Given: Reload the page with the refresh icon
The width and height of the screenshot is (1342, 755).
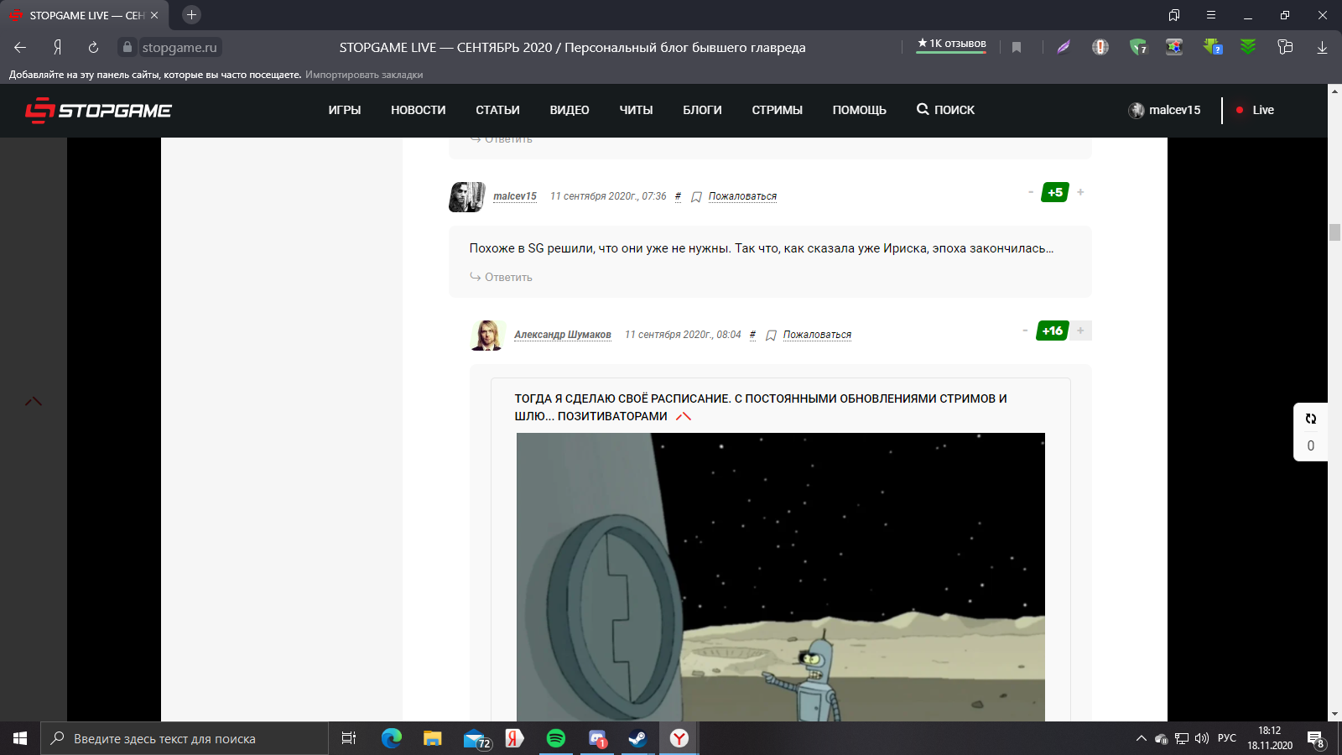Looking at the screenshot, I should pyautogui.click(x=93, y=48).
